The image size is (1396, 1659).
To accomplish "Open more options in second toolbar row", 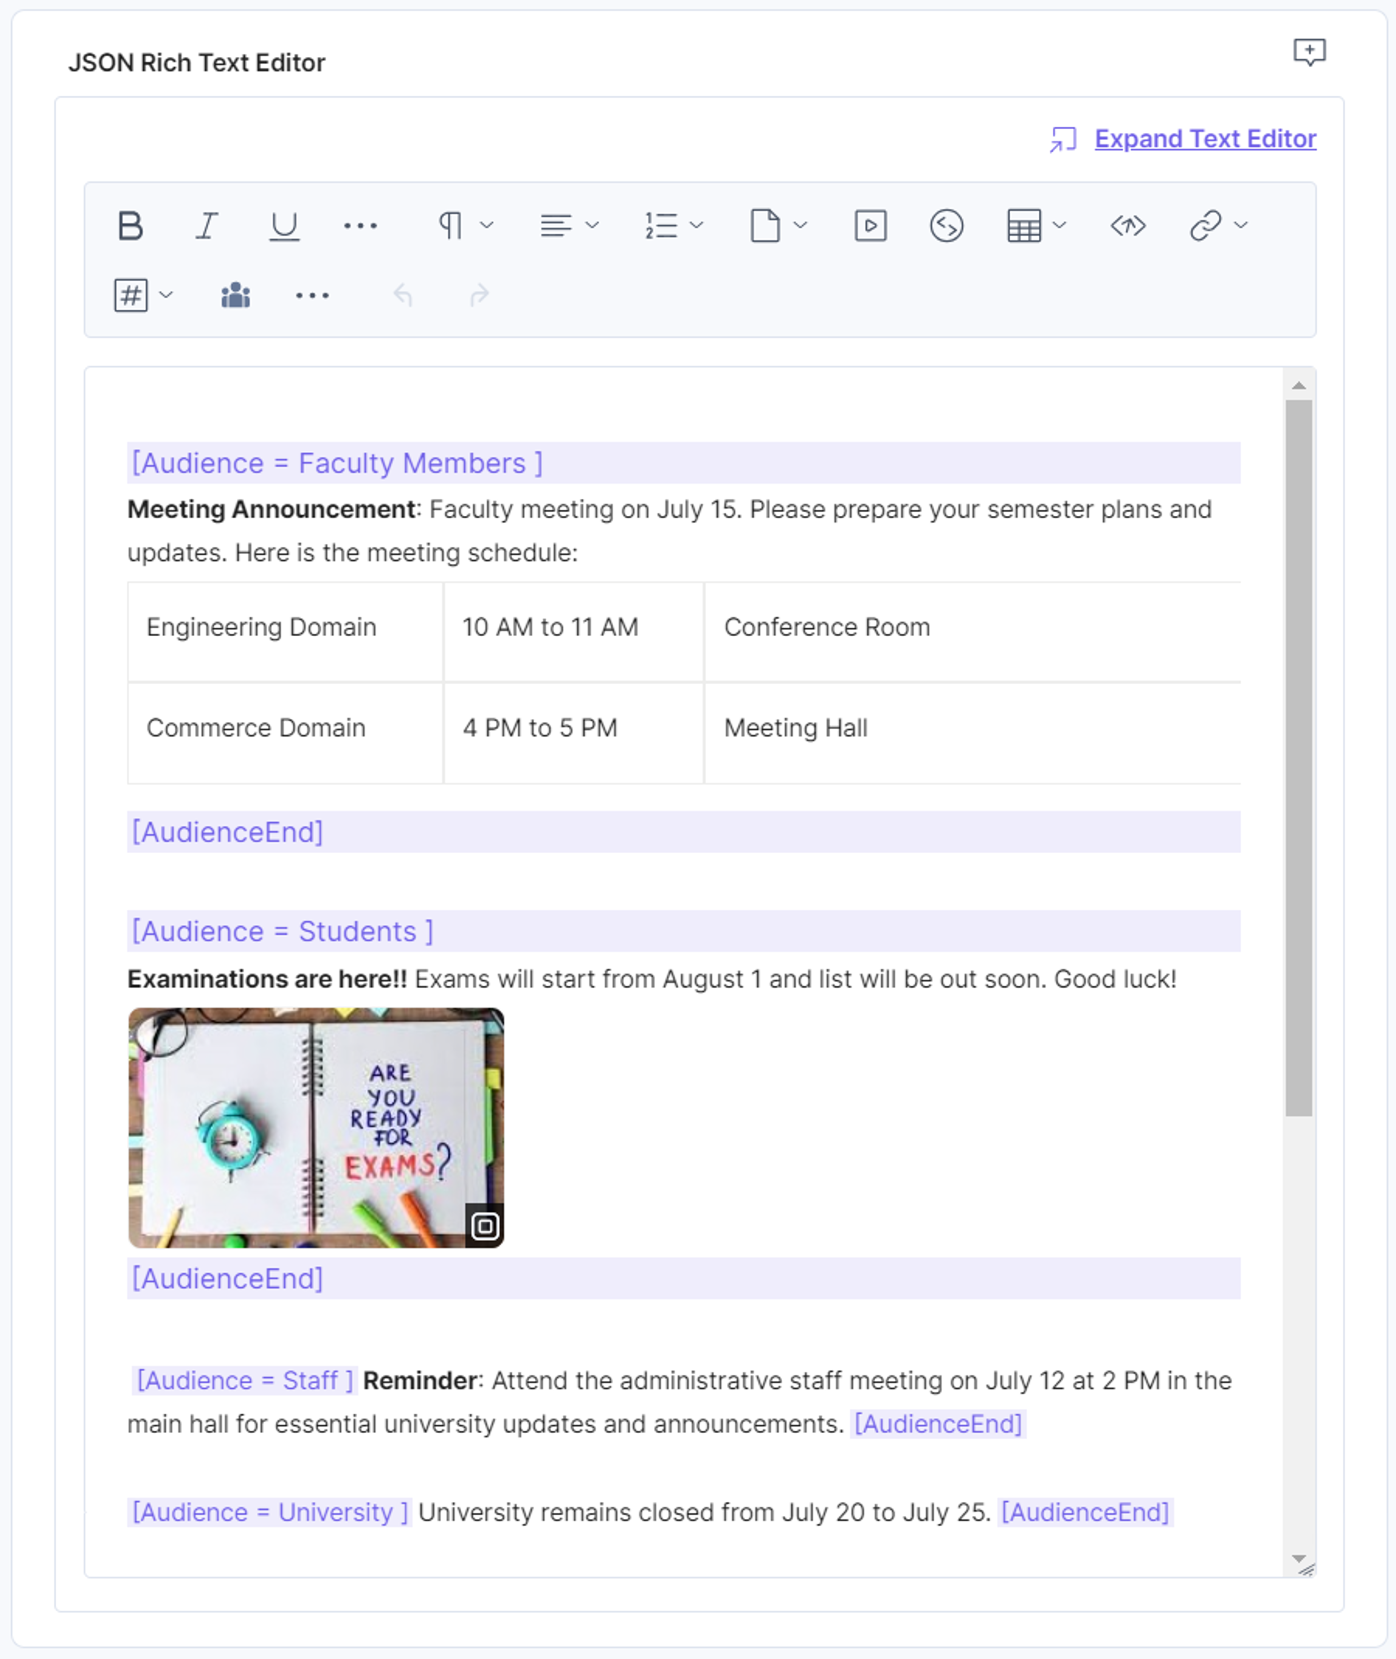I will 312,295.
